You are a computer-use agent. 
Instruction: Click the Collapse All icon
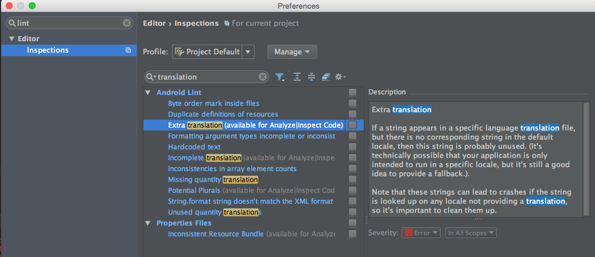[312, 77]
